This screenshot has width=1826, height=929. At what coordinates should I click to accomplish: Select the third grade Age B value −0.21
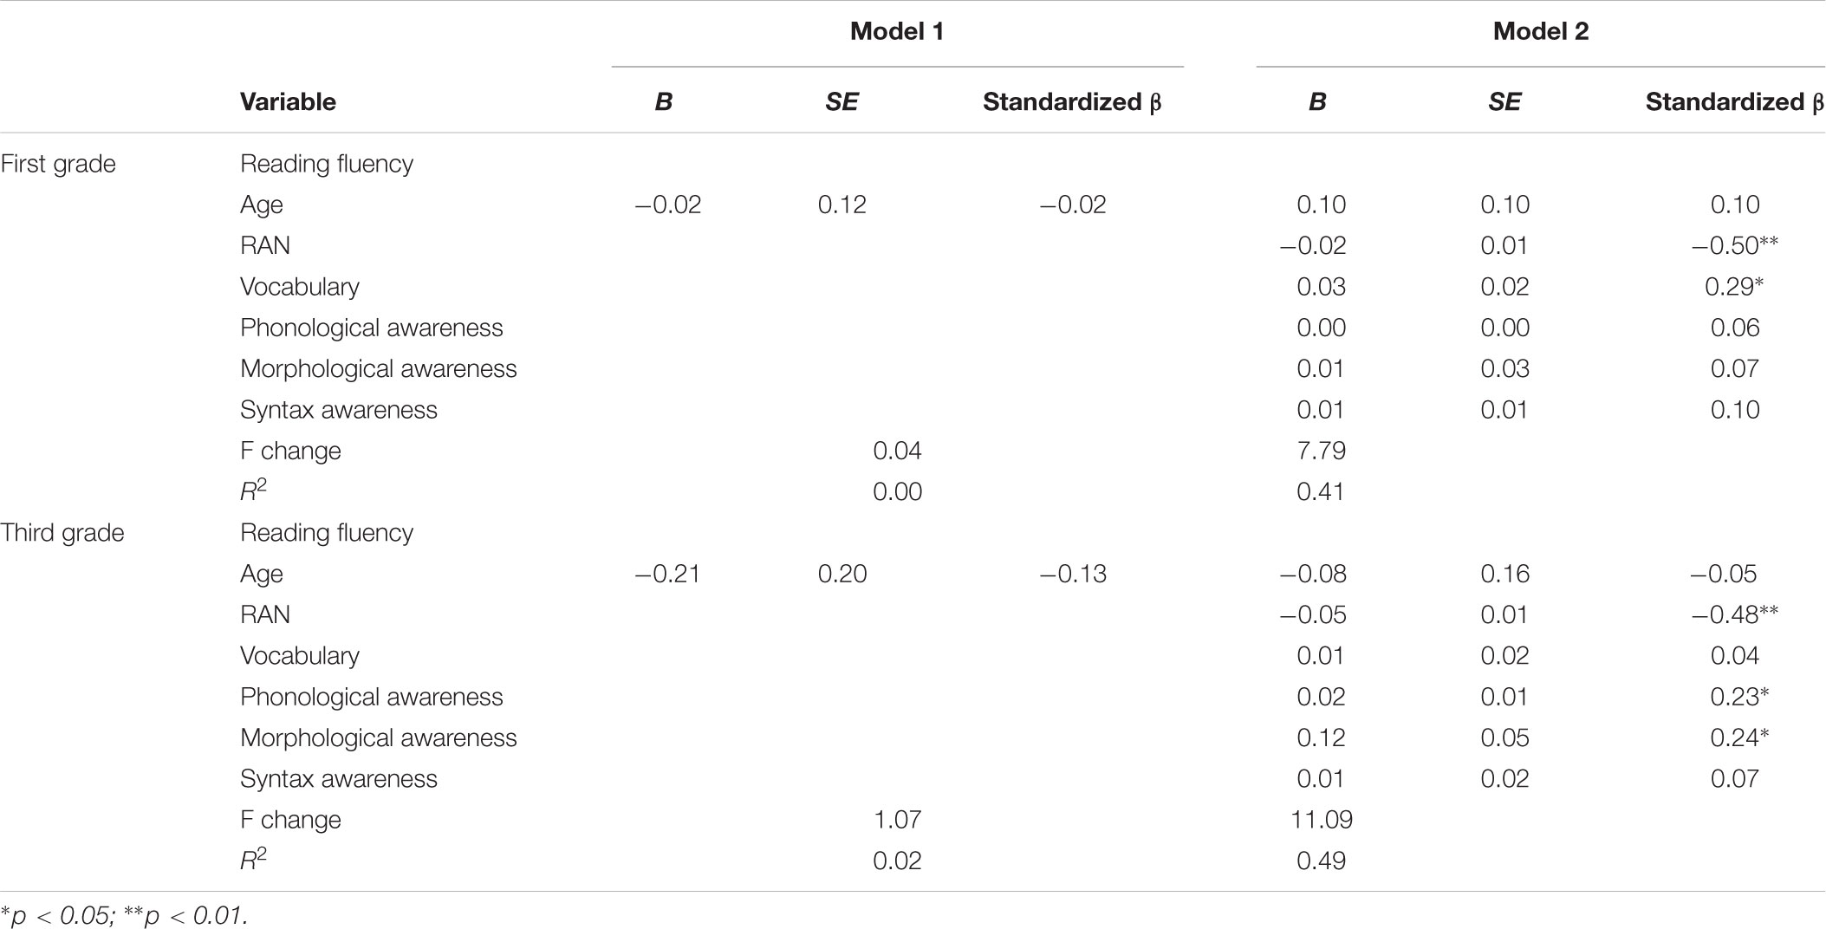tap(667, 574)
